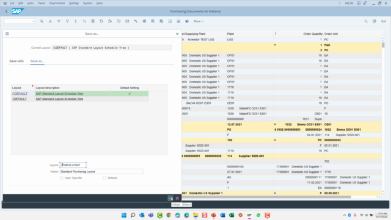Open the List menu
The height and width of the screenshot is (220, 391).
12,3
